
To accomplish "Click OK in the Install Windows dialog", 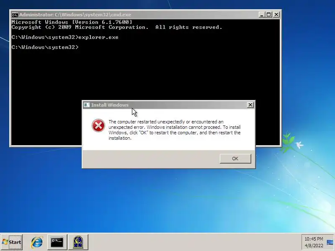I will coord(235,159).
